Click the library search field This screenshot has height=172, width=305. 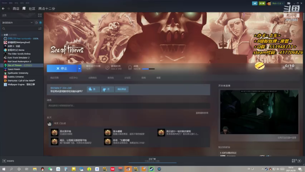pyautogui.click(x=20, y=29)
